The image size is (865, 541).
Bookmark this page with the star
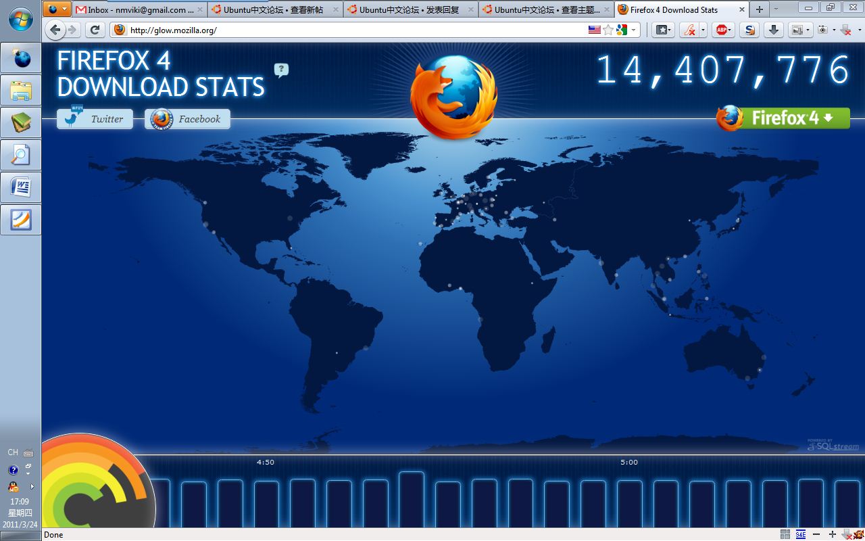click(x=608, y=30)
